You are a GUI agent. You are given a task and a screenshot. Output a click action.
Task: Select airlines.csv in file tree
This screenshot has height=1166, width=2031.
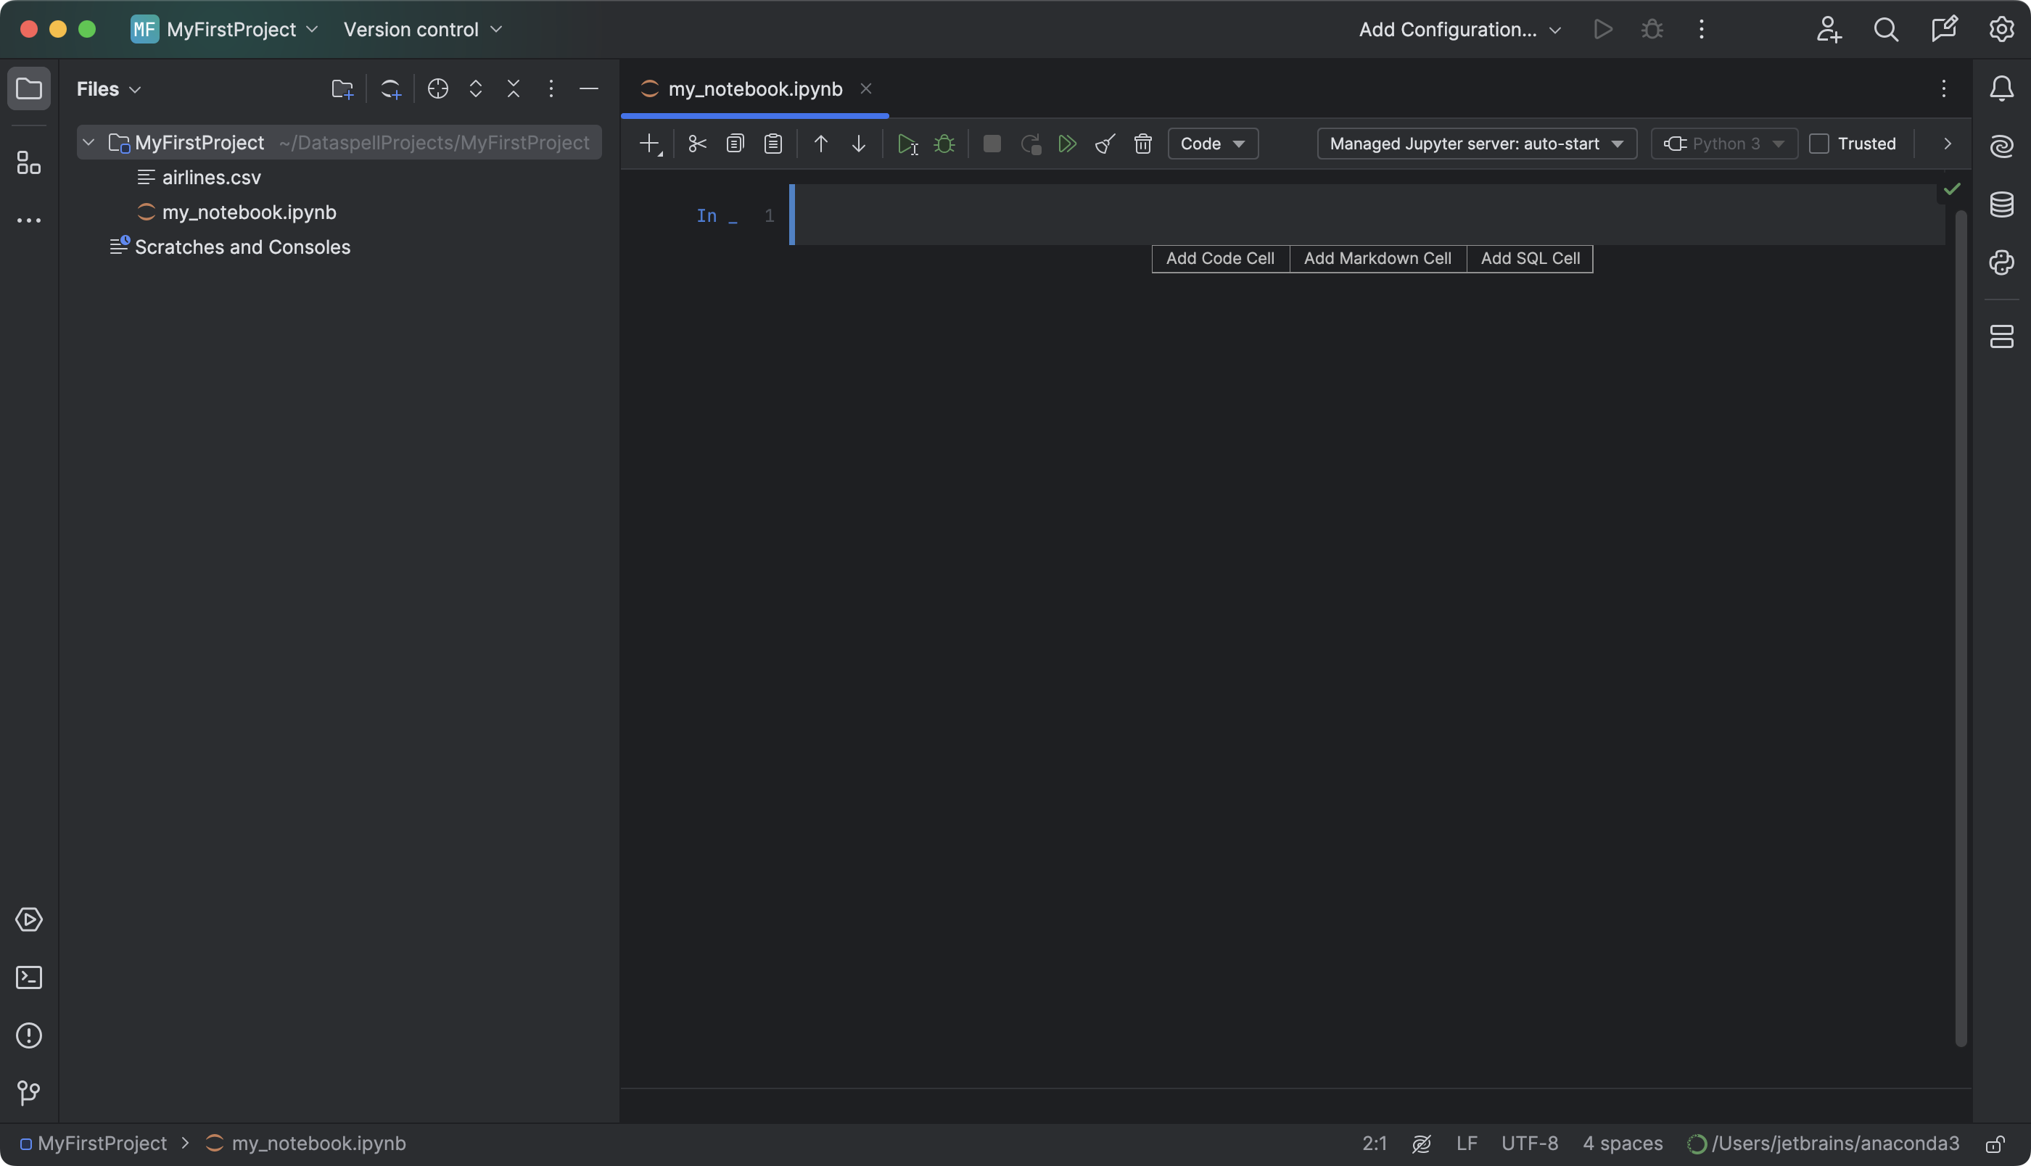(200, 177)
